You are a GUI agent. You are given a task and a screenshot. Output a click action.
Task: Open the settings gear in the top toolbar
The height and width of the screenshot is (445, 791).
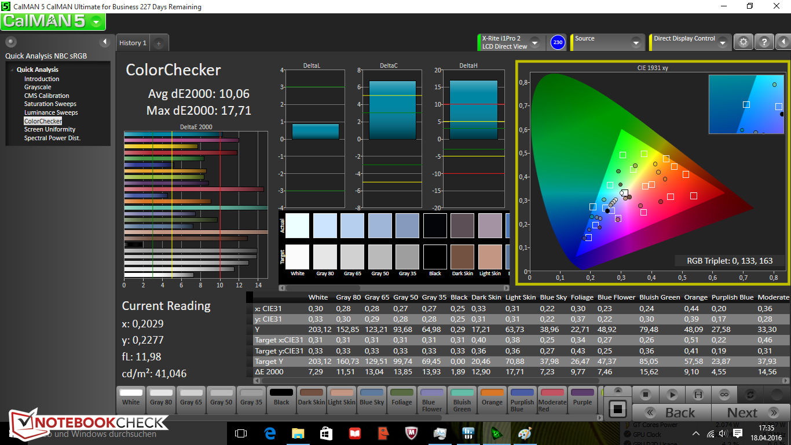click(x=744, y=42)
